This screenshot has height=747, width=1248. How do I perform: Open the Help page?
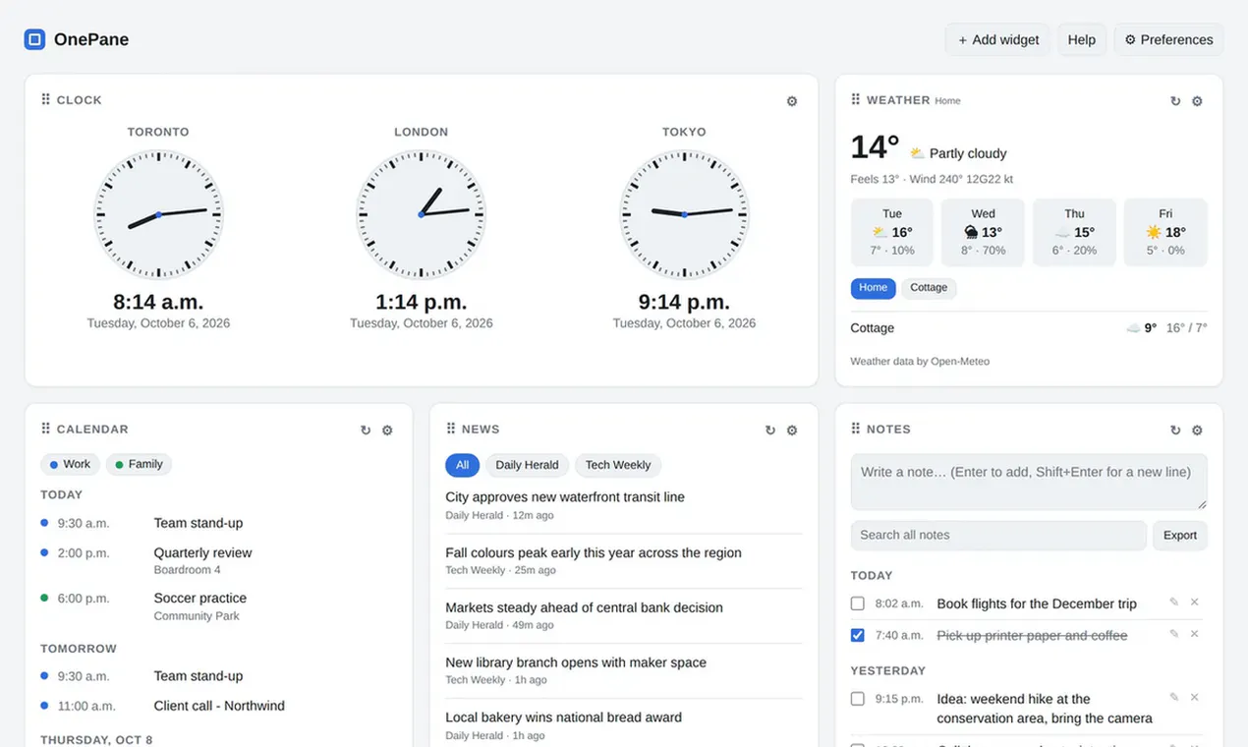click(1081, 39)
